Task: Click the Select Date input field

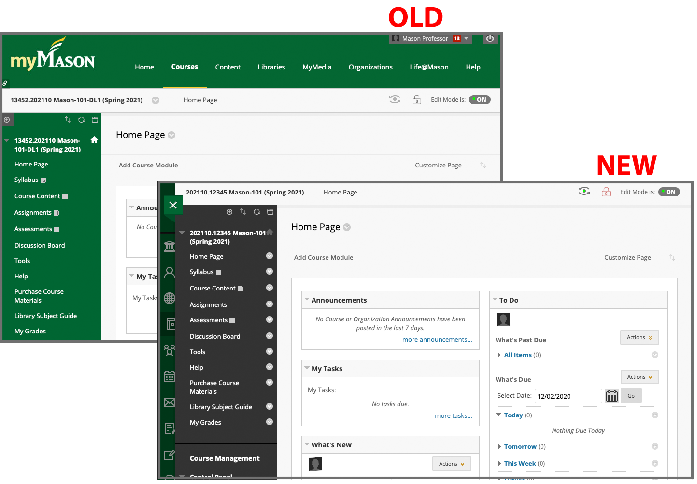Action: (569, 396)
